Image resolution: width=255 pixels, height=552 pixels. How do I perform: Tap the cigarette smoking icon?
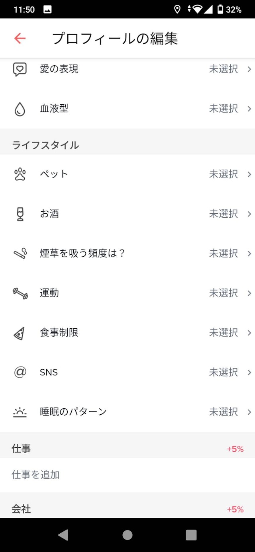(20, 254)
